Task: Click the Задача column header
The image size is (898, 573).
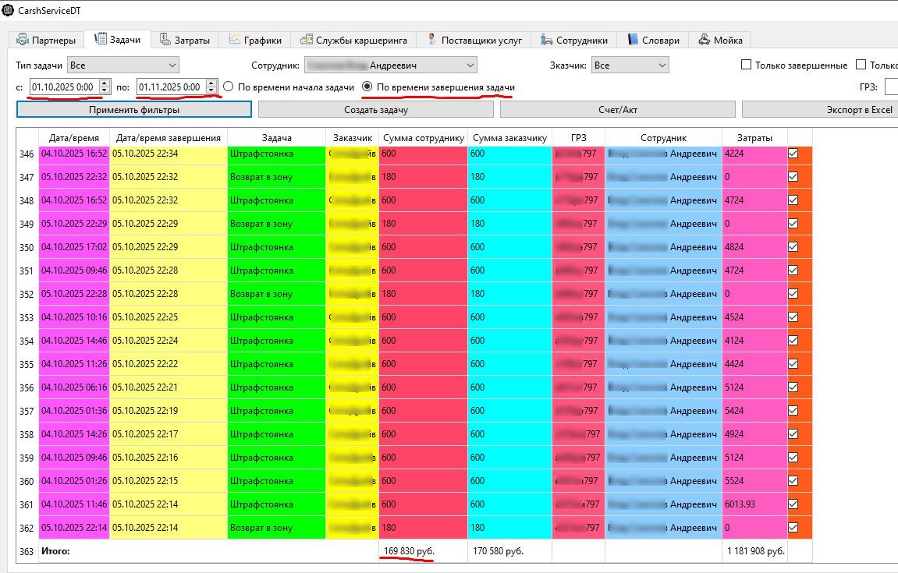Action: [x=277, y=137]
